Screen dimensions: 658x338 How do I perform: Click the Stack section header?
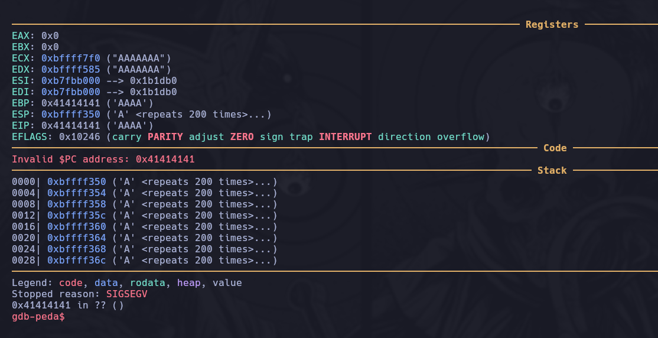click(552, 170)
